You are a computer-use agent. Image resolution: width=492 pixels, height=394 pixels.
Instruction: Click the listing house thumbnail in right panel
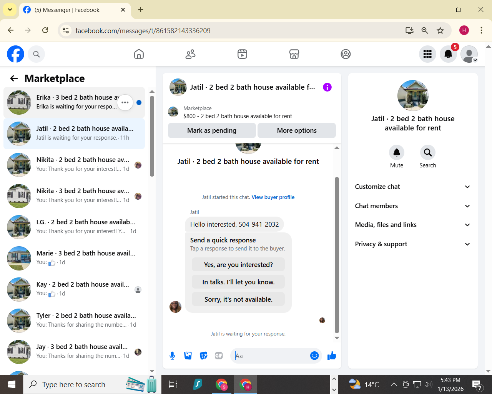(x=413, y=95)
